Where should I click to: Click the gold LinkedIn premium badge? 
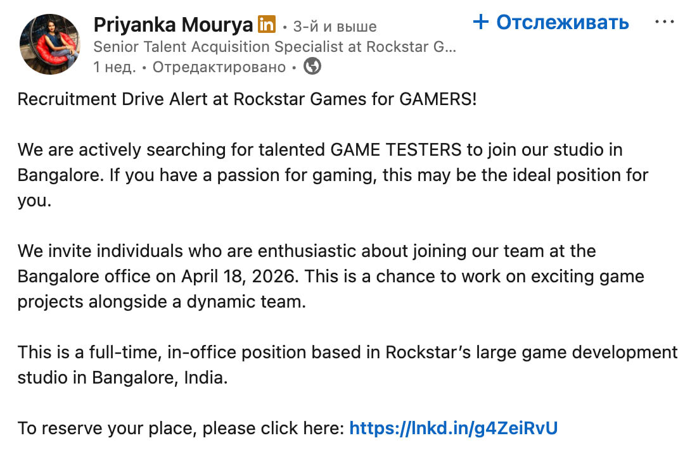pos(267,25)
